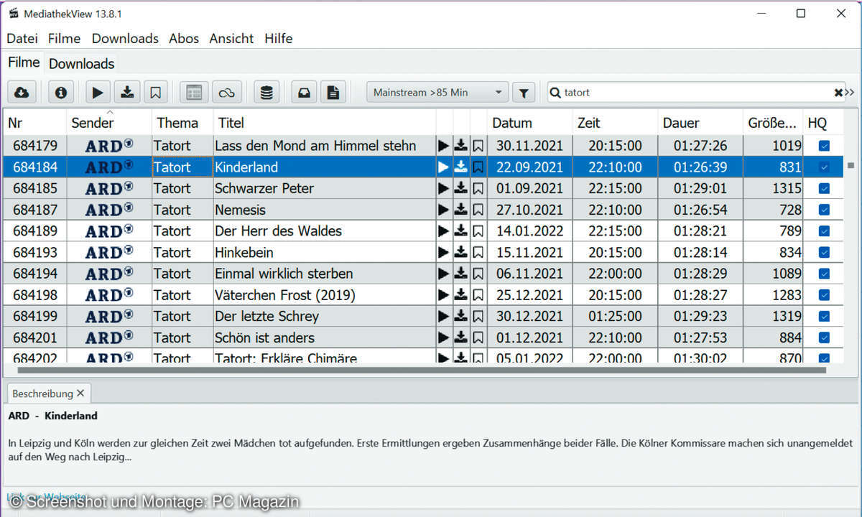Download Hinkebein using its row icon
Viewport: 862px width, 517px height.
coord(461,252)
